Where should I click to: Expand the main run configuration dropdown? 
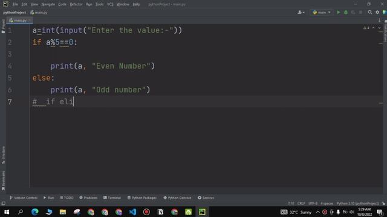322,12
